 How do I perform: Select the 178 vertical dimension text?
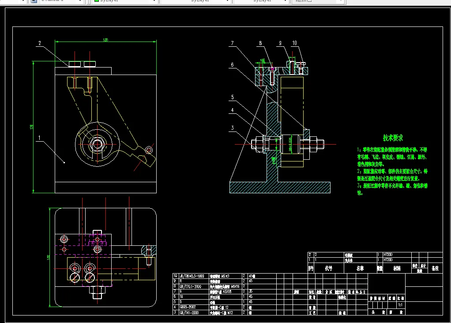tap(31, 127)
